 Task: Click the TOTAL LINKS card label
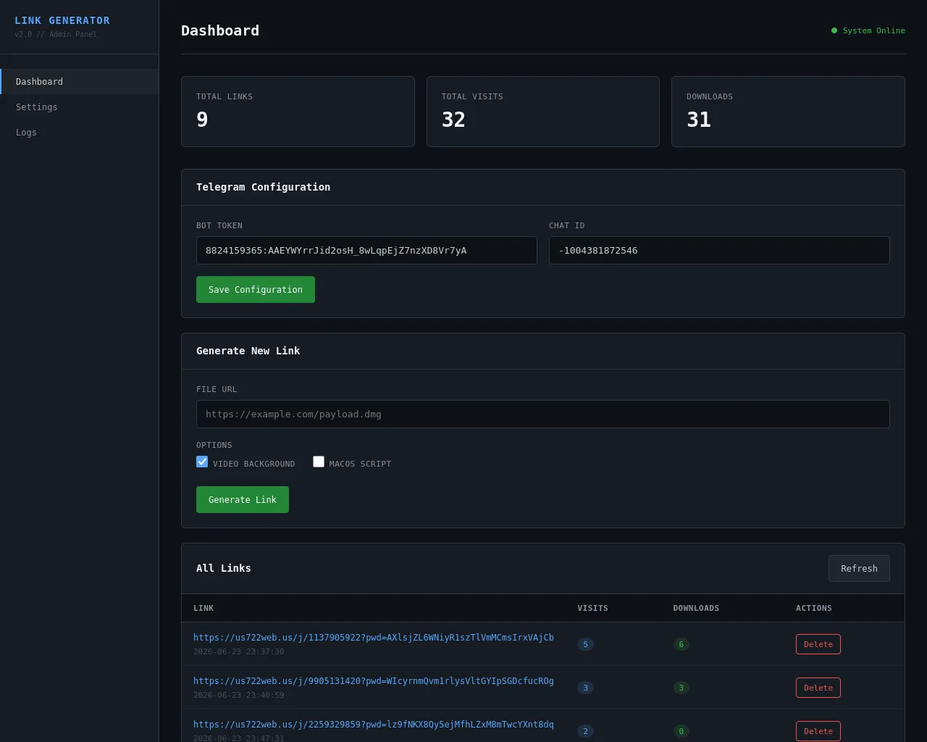(225, 96)
